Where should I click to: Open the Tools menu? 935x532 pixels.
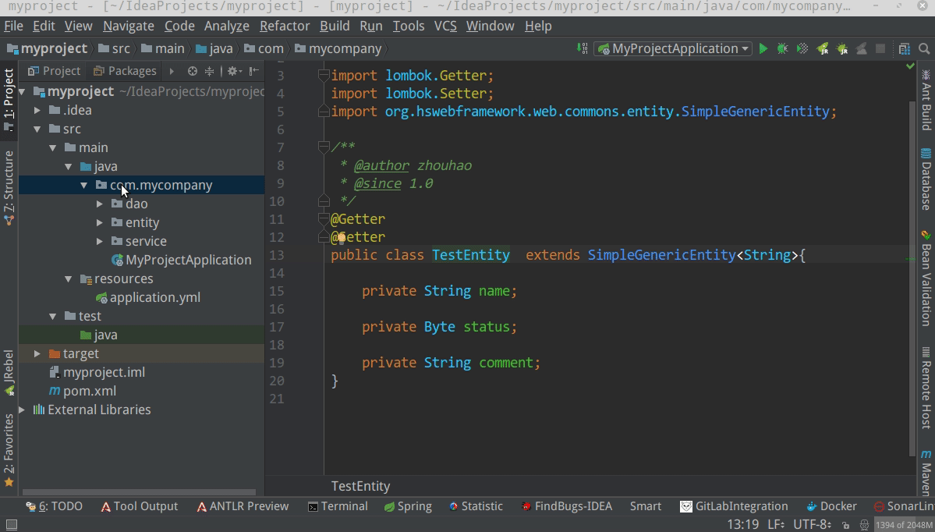409,27
